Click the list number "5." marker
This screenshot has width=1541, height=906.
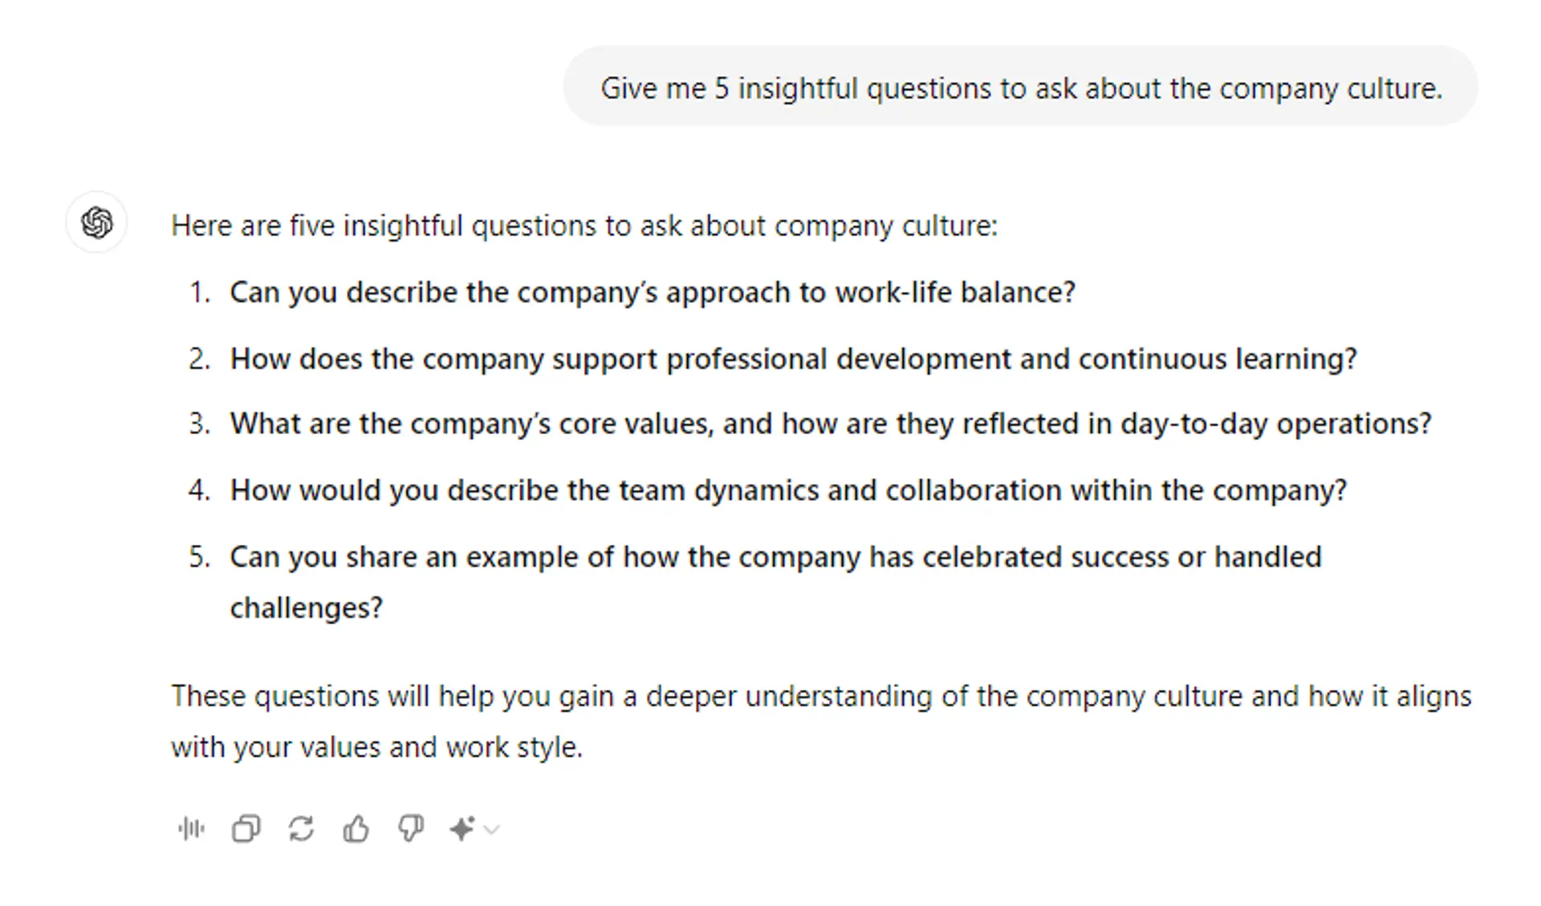click(200, 557)
